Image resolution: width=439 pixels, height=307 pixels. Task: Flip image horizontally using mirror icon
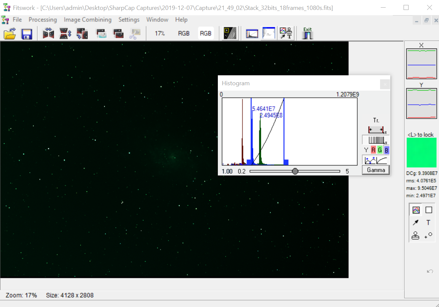48,33
